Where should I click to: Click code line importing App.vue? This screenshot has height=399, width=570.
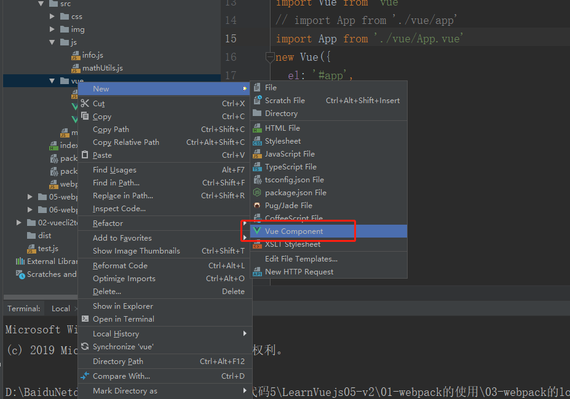(x=369, y=39)
